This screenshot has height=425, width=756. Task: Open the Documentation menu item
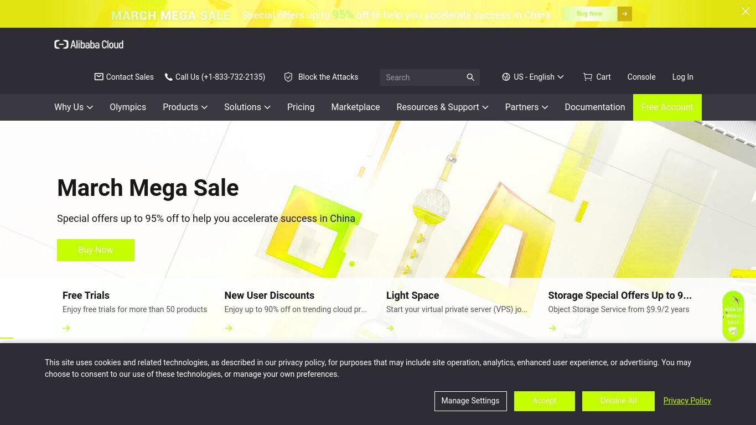click(594, 107)
